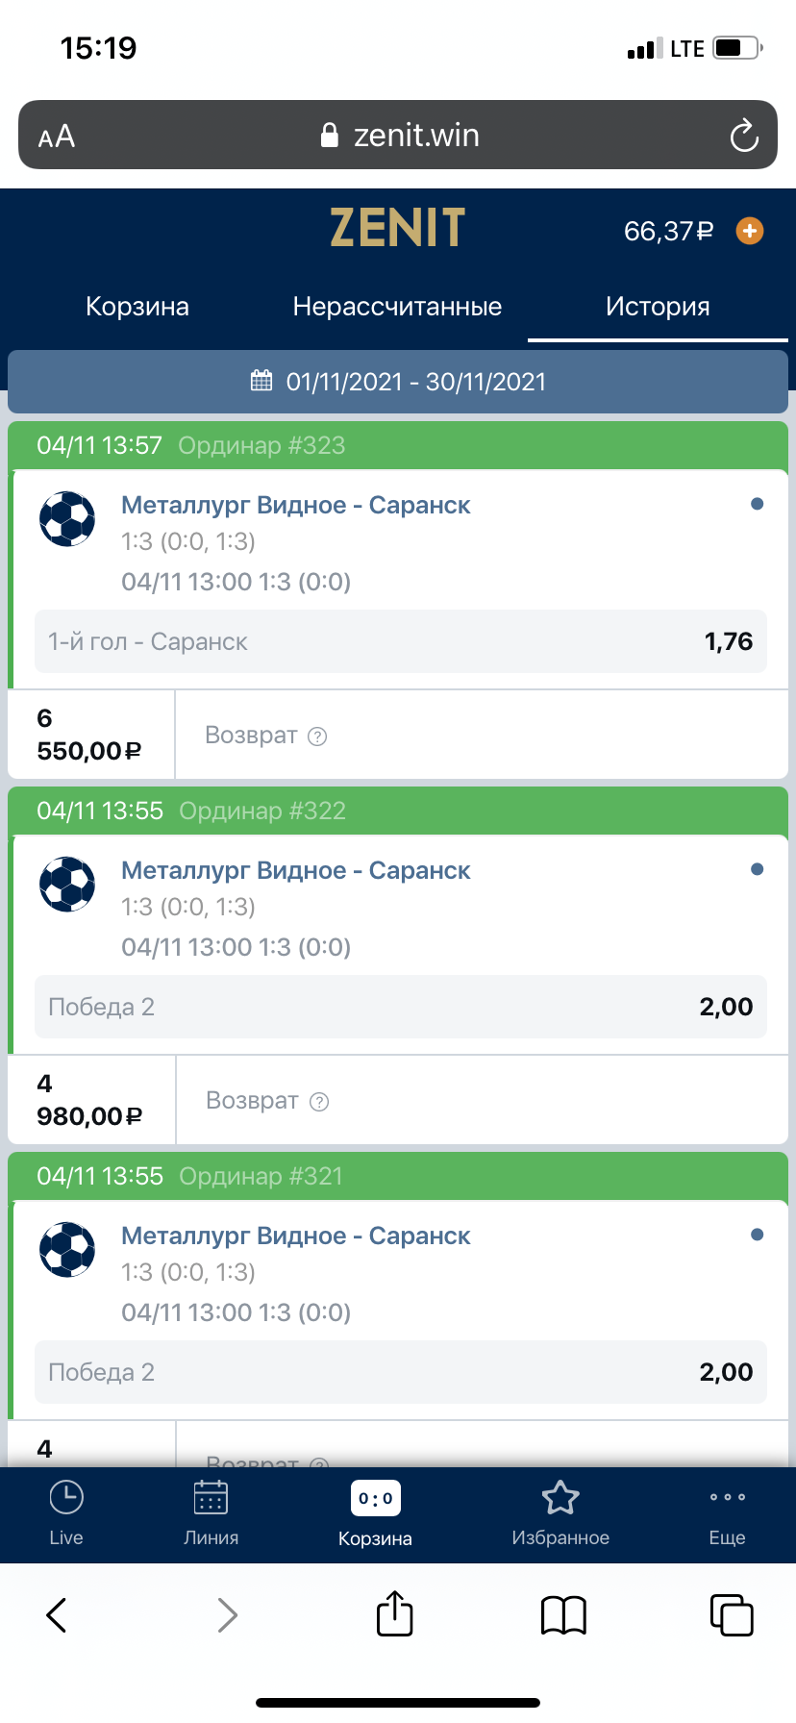Tap Safari back arrow button
The image size is (796, 1723).
(57, 1615)
